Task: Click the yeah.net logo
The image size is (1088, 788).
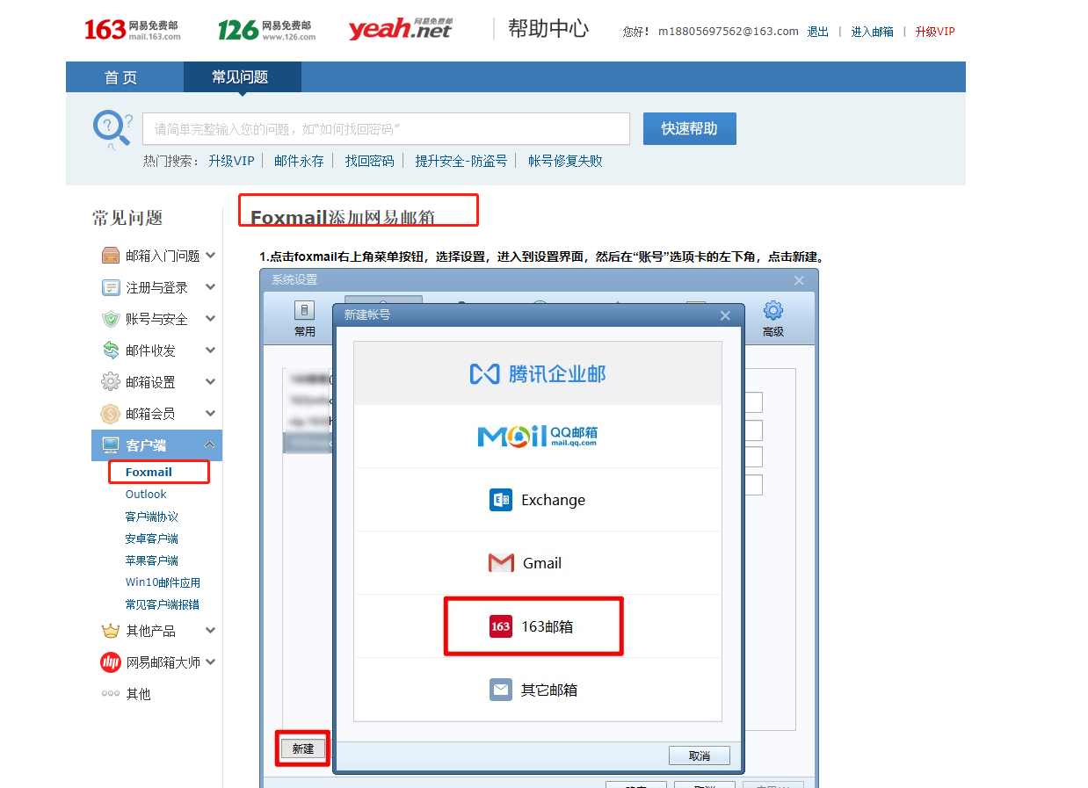Action: click(x=399, y=30)
